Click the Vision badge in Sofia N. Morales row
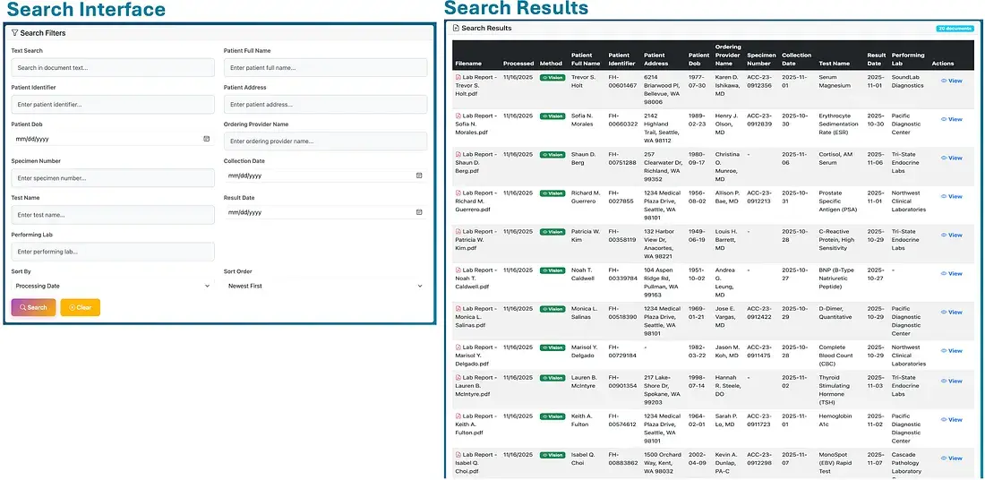The height and width of the screenshot is (480, 985). tap(552, 116)
